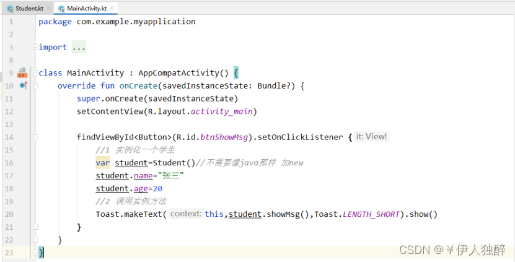Click the comment '//不需要像java那样 加new'
Image resolution: width=515 pixels, height=262 pixels.
(250, 162)
